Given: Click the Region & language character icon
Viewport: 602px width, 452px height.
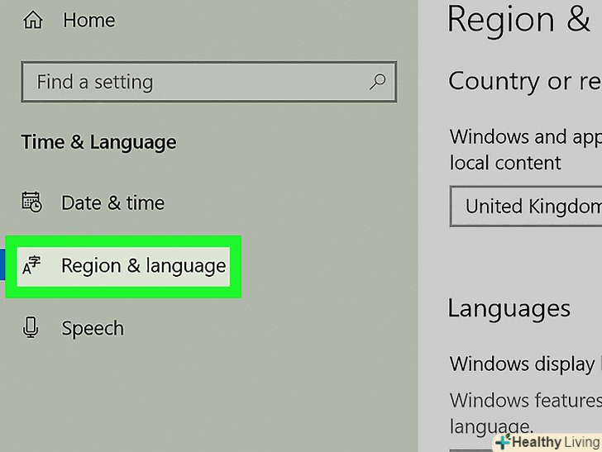Looking at the screenshot, I should click(x=31, y=265).
